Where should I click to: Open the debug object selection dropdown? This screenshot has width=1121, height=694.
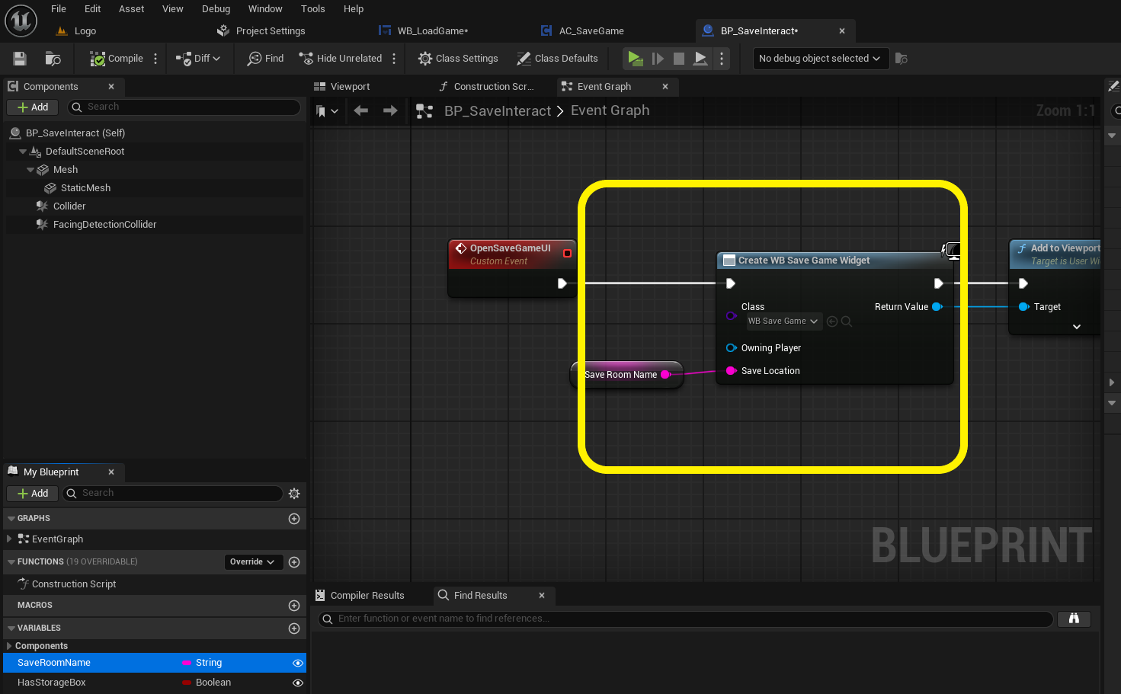820,59
